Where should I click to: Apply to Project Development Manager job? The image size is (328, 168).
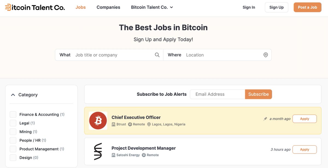coord(304,149)
